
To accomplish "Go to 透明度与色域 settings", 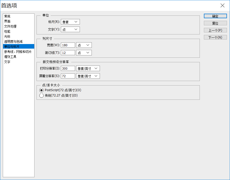I will 19,42.
